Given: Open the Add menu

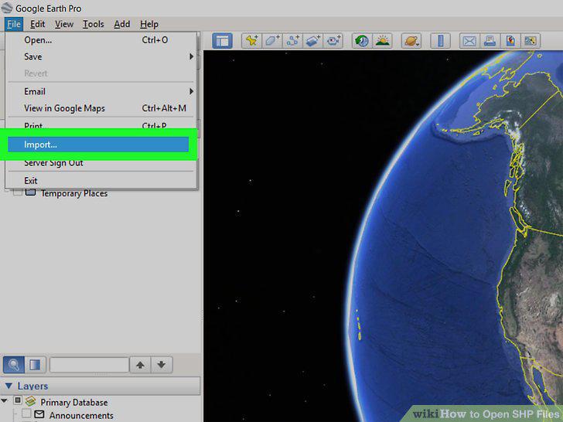Looking at the screenshot, I should [x=121, y=25].
